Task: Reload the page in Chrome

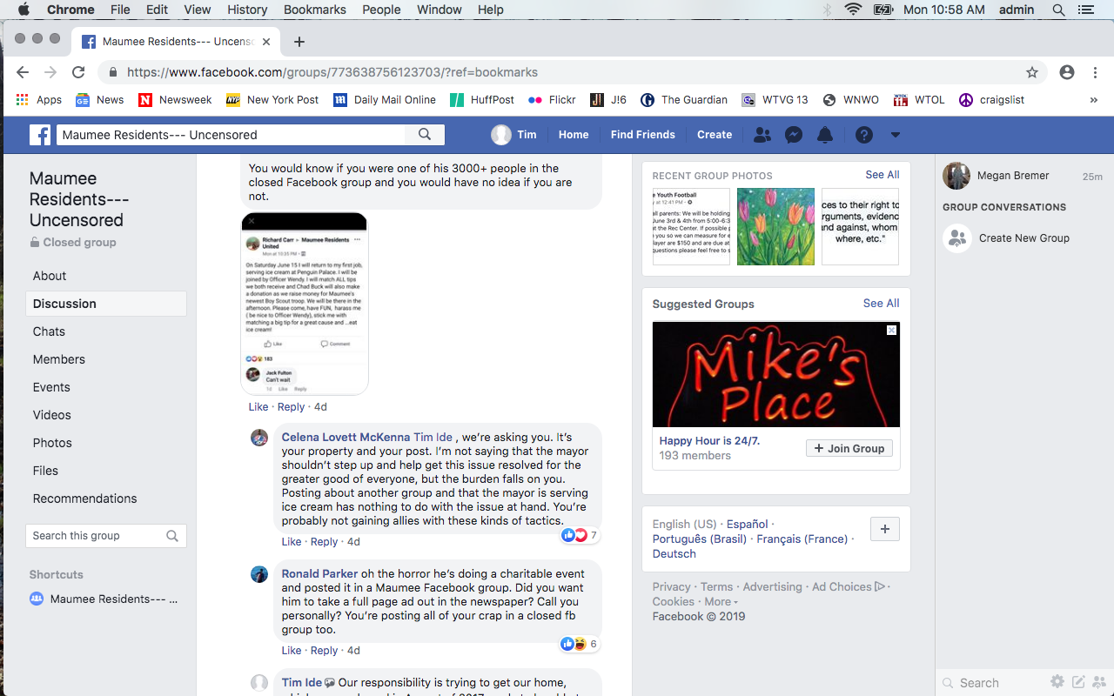Action: point(78,72)
